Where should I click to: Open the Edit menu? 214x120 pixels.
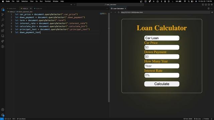click(x=18, y=1)
